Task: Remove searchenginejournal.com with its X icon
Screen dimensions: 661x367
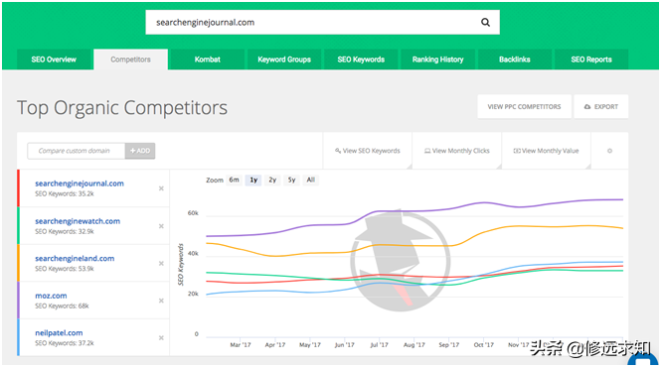Action: [161, 188]
